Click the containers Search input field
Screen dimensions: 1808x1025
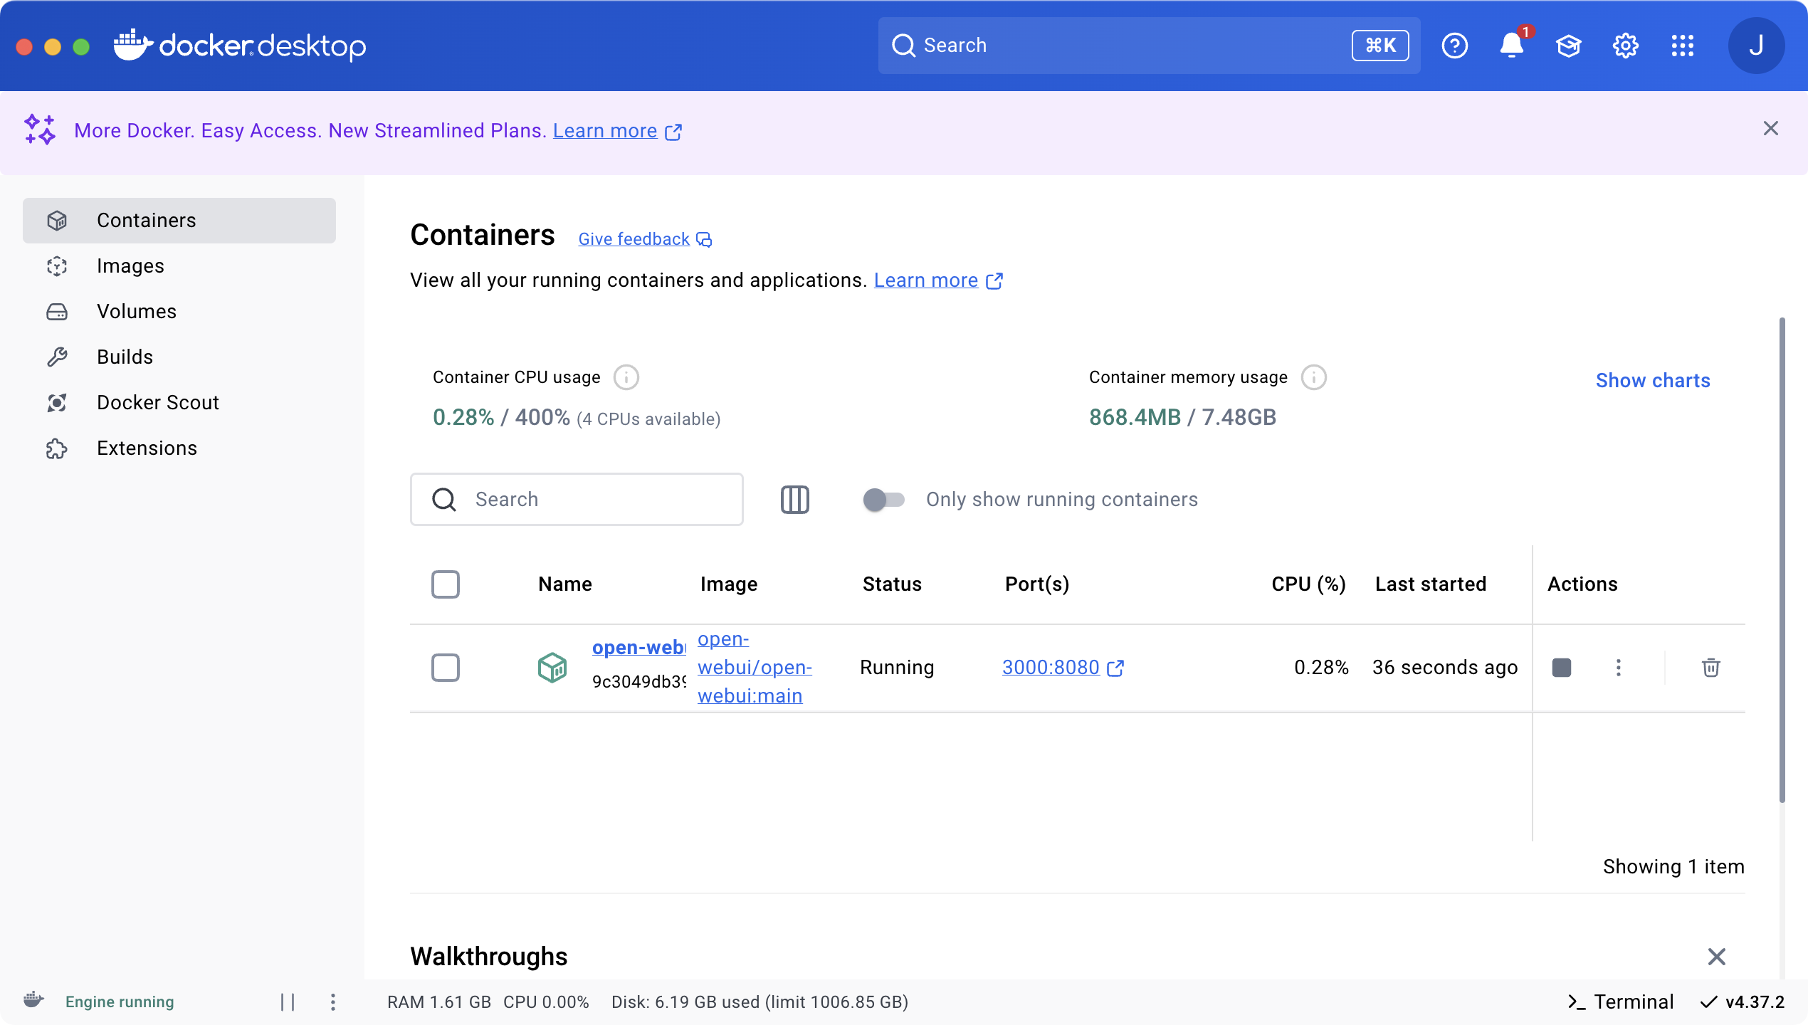click(577, 500)
